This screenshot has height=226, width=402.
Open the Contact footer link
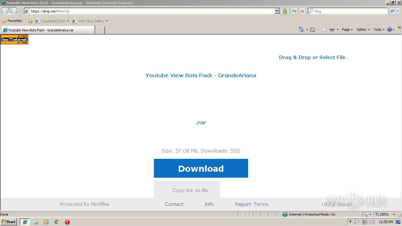174,204
